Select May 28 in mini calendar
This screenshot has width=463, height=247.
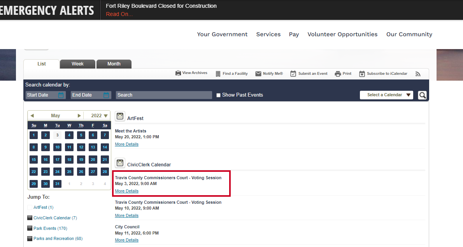(105, 171)
